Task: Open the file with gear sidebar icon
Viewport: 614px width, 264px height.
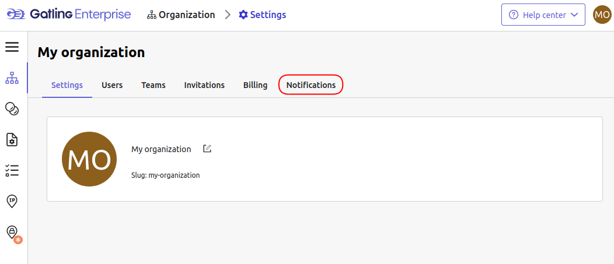Action: coord(12,139)
